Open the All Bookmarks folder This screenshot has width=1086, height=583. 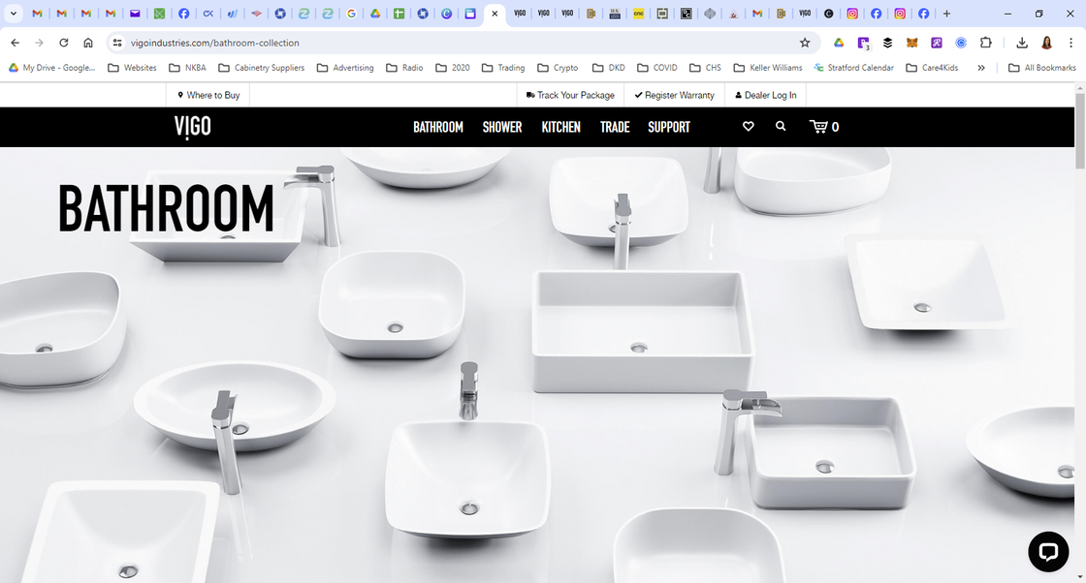pos(1042,68)
